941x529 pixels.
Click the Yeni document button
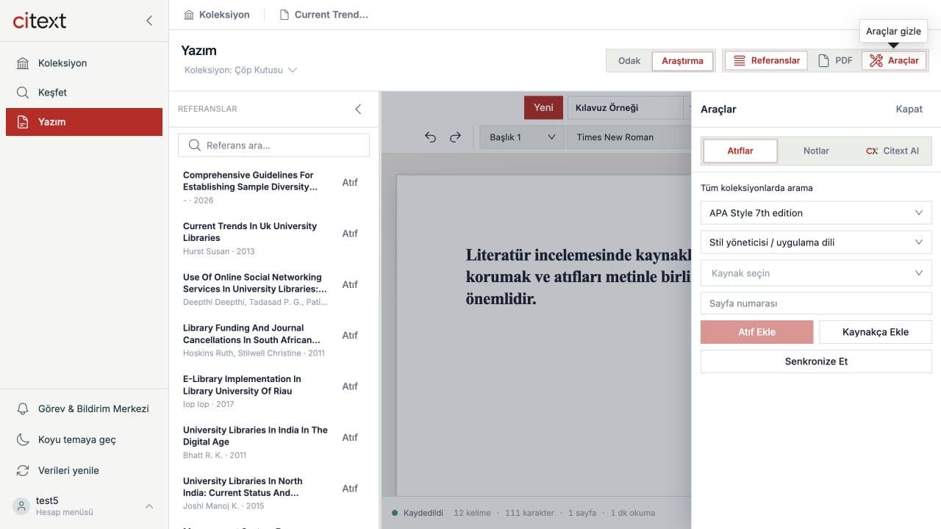pos(543,107)
